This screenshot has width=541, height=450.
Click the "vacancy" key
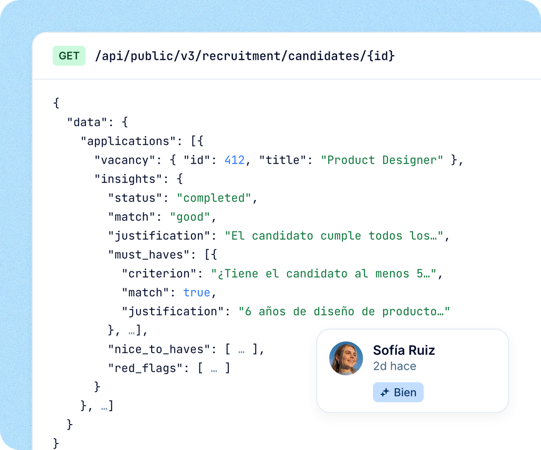[x=125, y=160]
